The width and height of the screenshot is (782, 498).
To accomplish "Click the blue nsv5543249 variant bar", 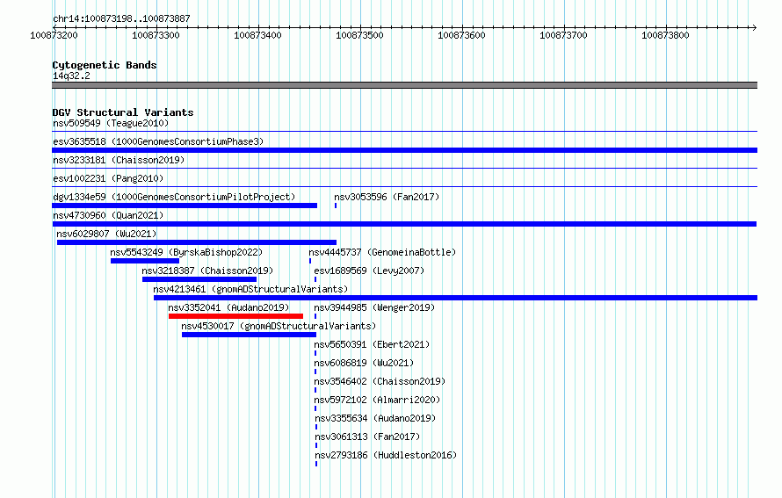I will pos(145,261).
